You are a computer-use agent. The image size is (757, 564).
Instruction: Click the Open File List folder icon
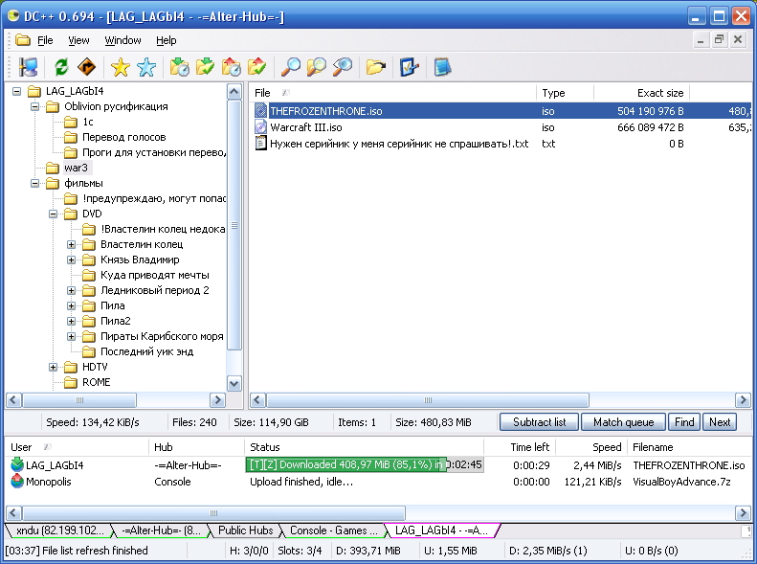tap(376, 67)
